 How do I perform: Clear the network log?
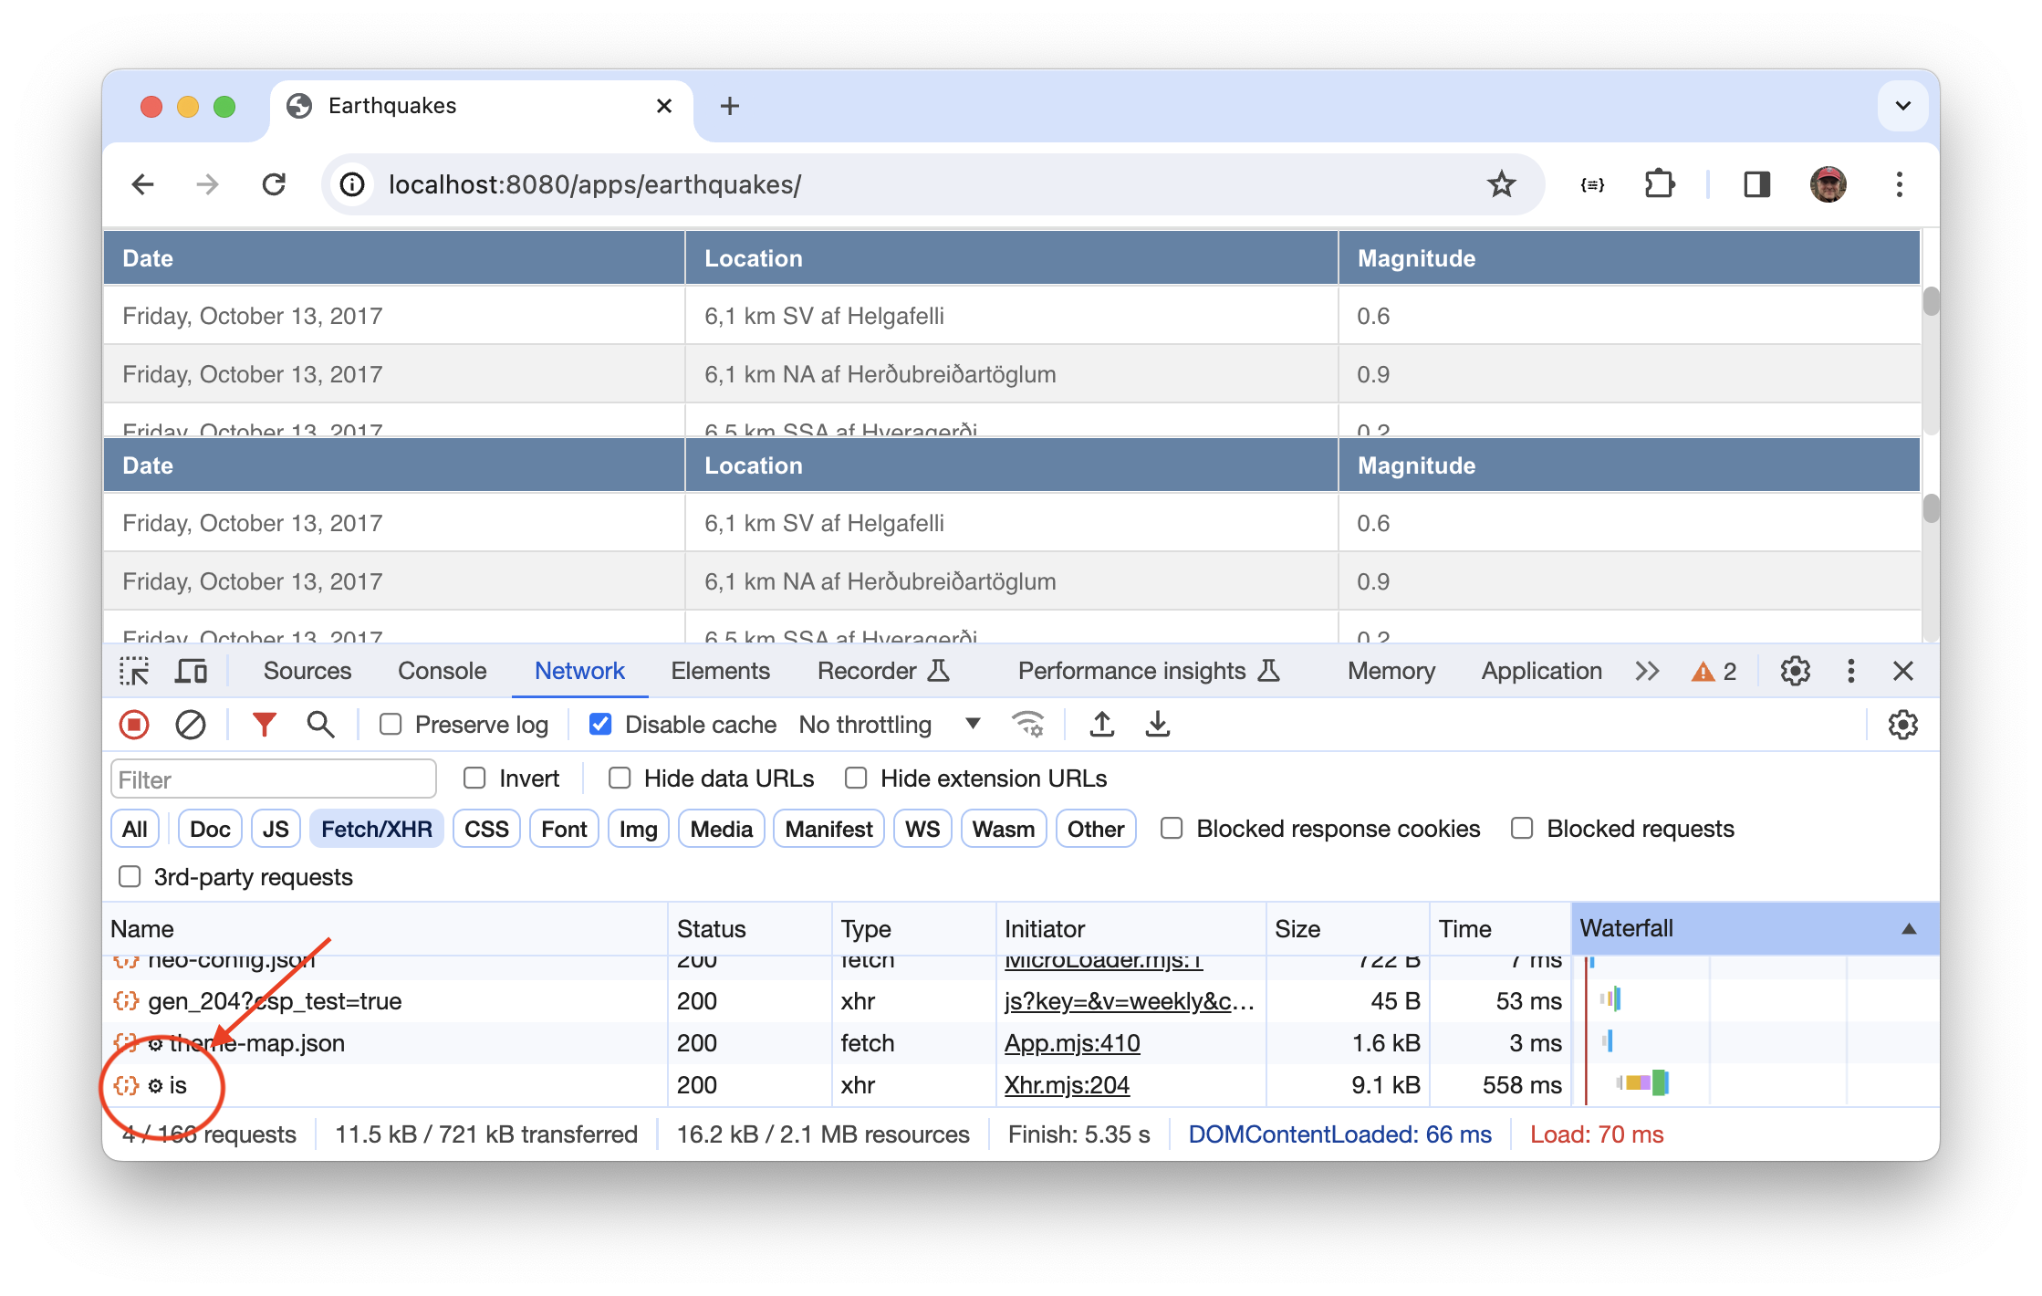(190, 725)
